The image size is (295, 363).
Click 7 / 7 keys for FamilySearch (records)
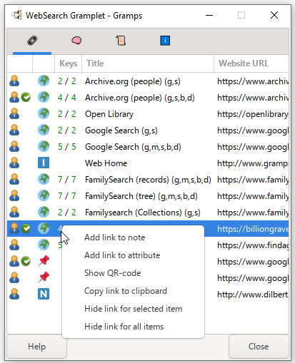pos(67,180)
